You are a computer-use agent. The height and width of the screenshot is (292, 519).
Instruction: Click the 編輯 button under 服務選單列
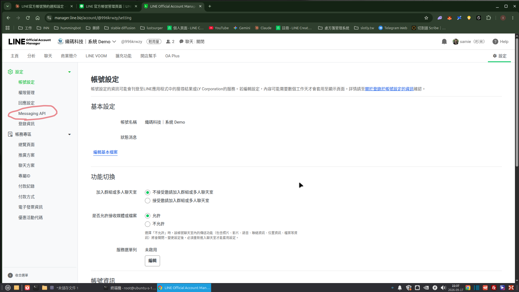(x=152, y=261)
